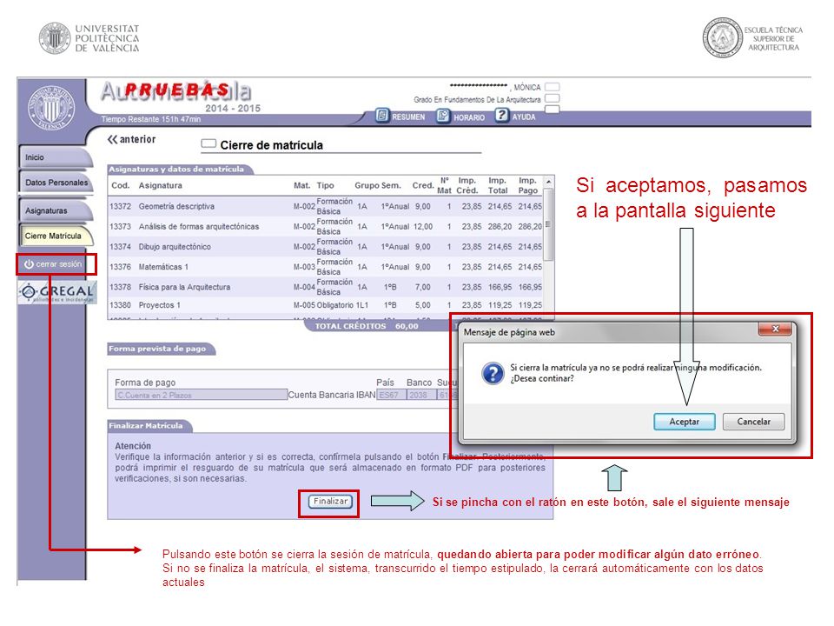Select the Cierre Matrícula tab
The width and height of the screenshot is (834, 626).
56,236
